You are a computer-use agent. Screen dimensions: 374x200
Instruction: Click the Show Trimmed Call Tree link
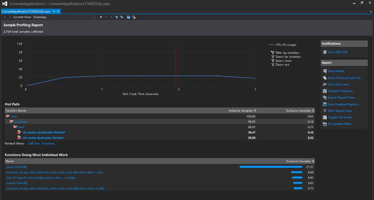344,78
